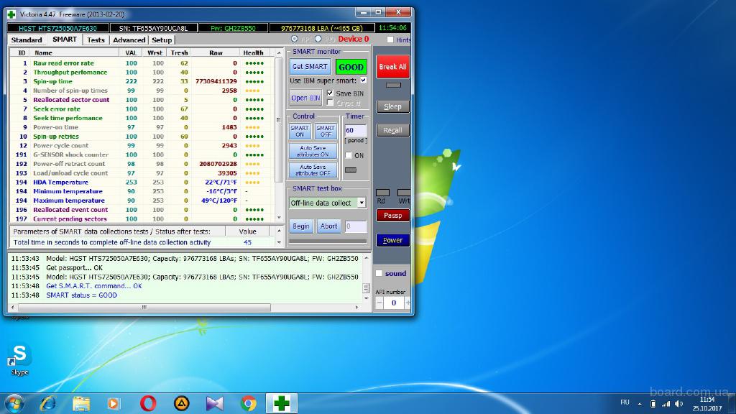Click the red Break All button
This screenshot has height=414, width=736.
click(392, 67)
